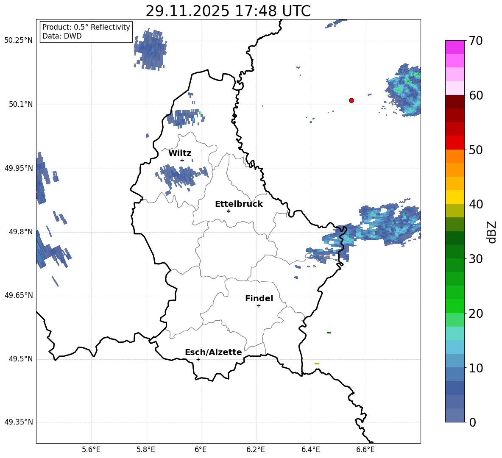Click the 20 tick on the colorbar

tap(476, 314)
